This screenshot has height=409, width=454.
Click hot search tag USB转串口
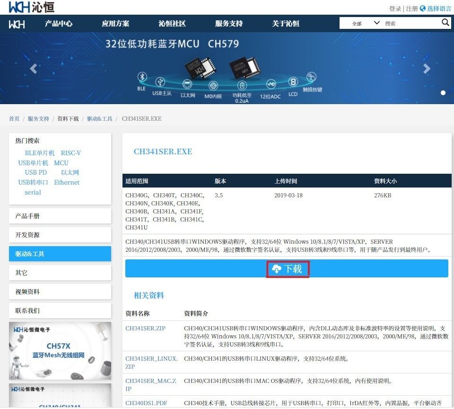[x=33, y=182]
